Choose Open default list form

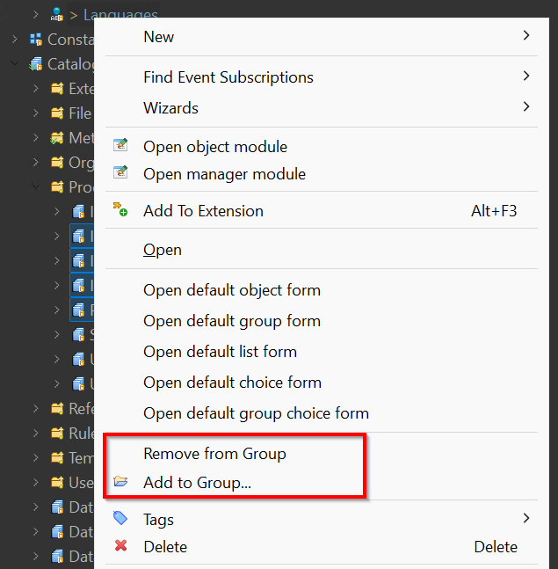coord(322,352)
